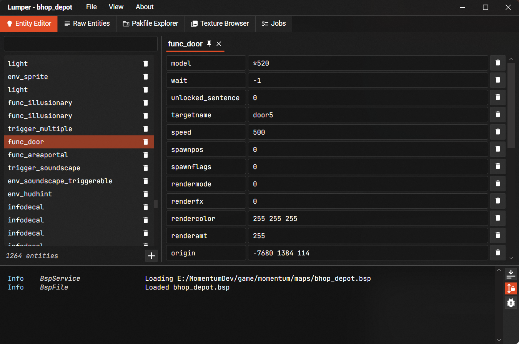Select the env_hudhint entity

pyautogui.click(x=79, y=194)
